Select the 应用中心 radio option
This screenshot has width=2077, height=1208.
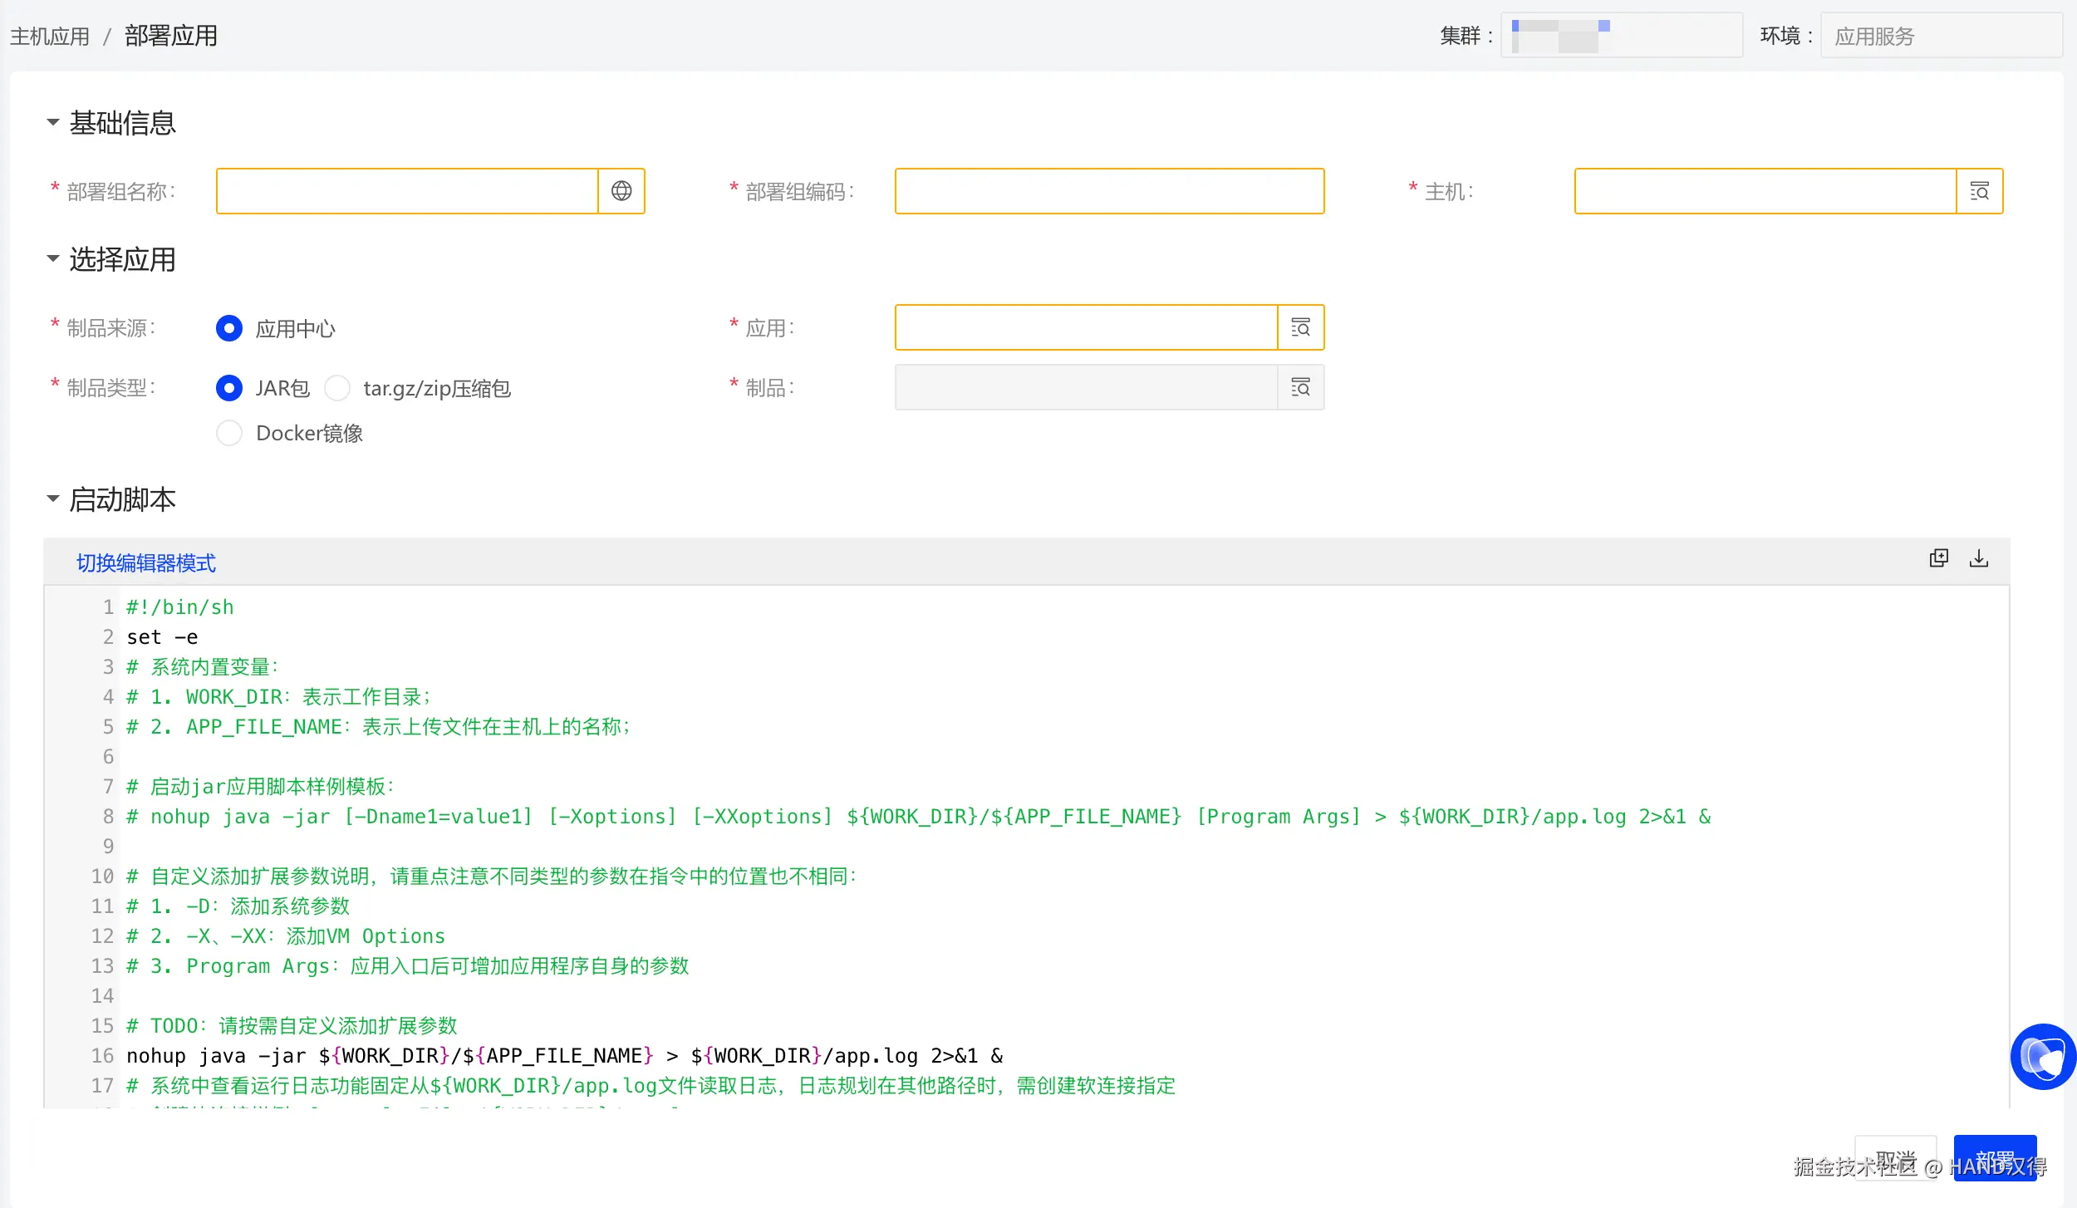click(229, 328)
